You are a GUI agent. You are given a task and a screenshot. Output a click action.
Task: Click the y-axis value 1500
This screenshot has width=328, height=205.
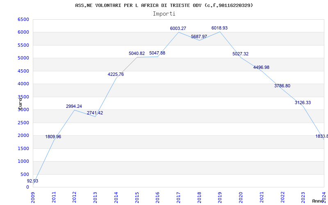coord(23,148)
